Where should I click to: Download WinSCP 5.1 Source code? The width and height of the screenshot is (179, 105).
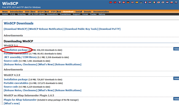coord(11,61)
